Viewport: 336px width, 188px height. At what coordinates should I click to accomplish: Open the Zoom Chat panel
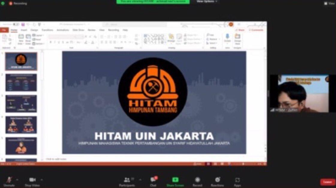tap(153, 182)
